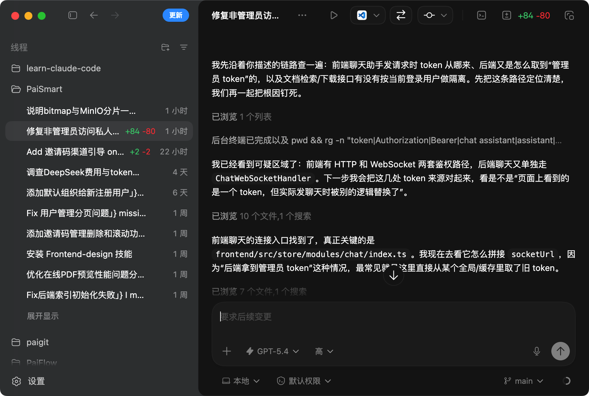Click the new folder icon beside 线程
589x396 pixels.
[165, 48]
